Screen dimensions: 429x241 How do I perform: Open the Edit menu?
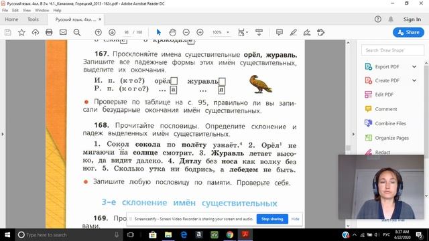click(x=15, y=11)
